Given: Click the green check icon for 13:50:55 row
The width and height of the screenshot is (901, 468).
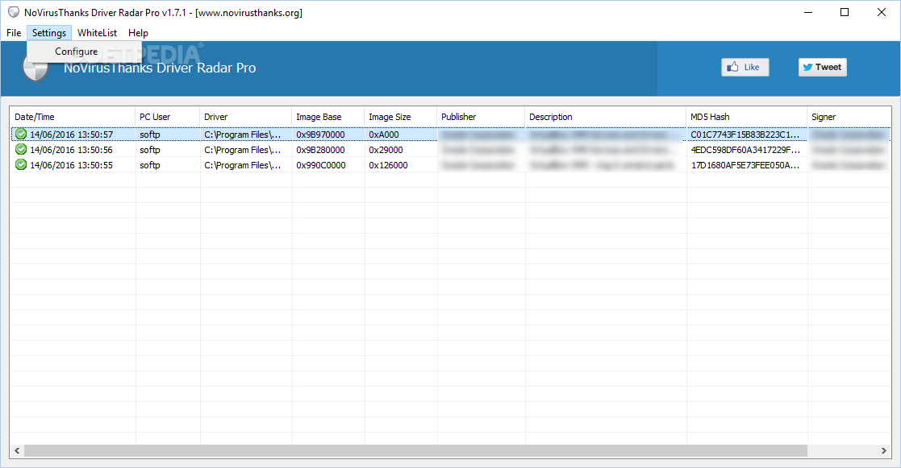Looking at the screenshot, I should (21, 164).
